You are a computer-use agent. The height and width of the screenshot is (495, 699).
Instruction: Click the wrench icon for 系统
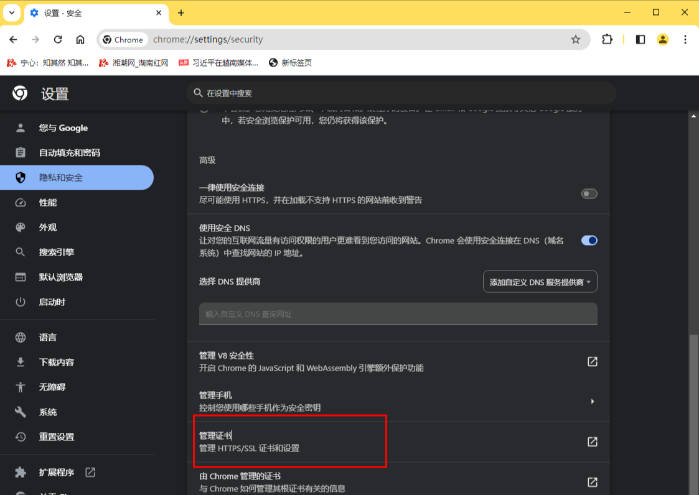[x=21, y=412]
